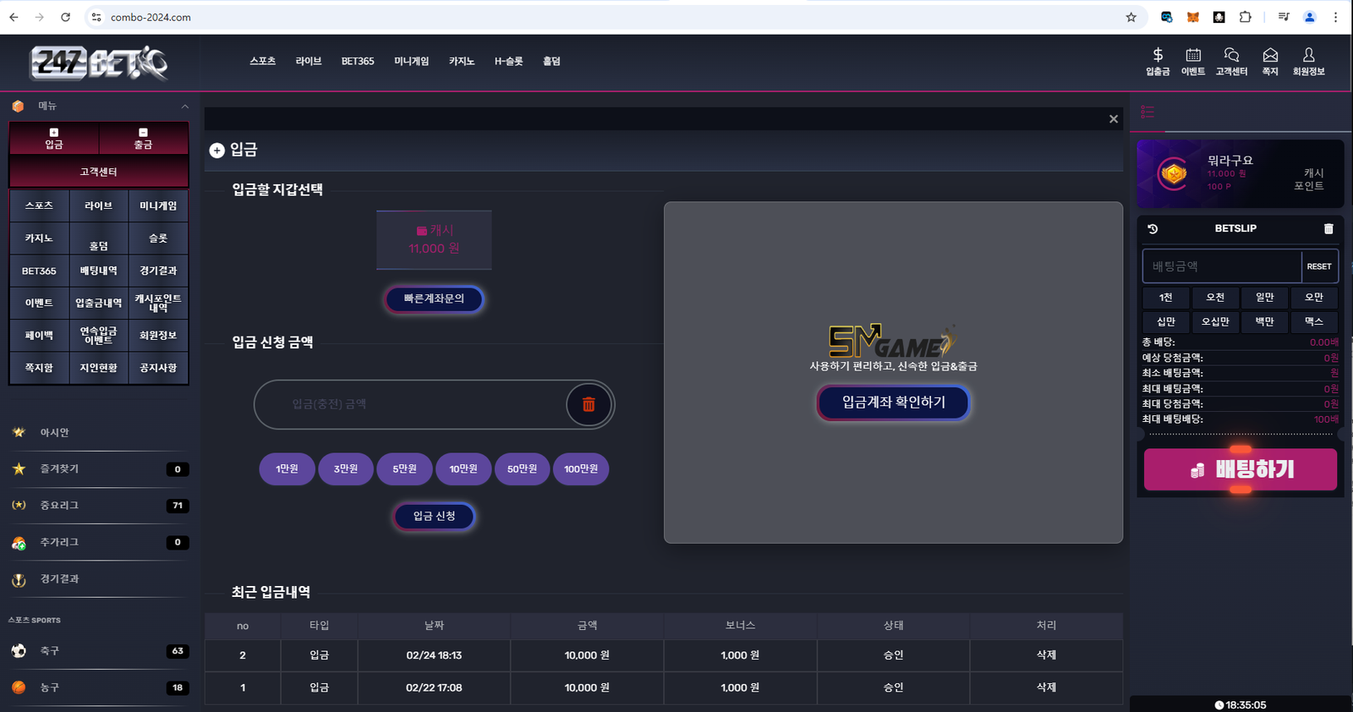Click the betslip history refresh icon
The width and height of the screenshot is (1353, 712).
pyautogui.click(x=1153, y=229)
